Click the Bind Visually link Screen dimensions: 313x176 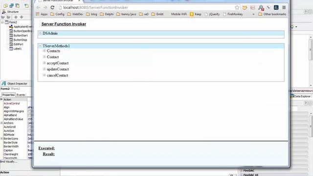tap(9, 162)
